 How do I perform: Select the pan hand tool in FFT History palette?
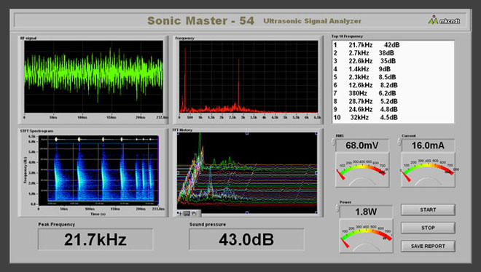pyautogui.click(x=194, y=213)
